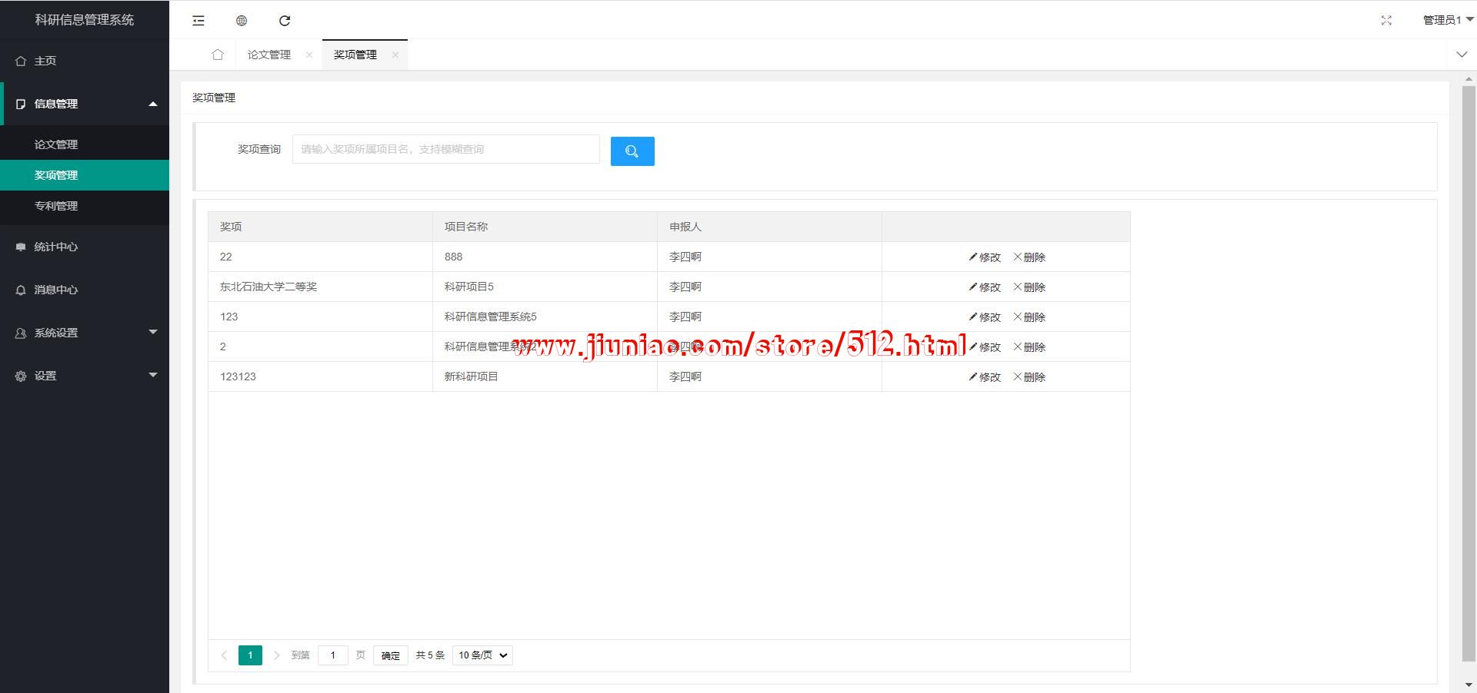The image size is (1477, 693).
Task: Edit the 东北石油大学二等奖 row
Action: (x=985, y=287)
